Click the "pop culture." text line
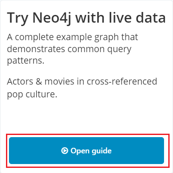Screen dimensions: 173x173 coord(32,94)
